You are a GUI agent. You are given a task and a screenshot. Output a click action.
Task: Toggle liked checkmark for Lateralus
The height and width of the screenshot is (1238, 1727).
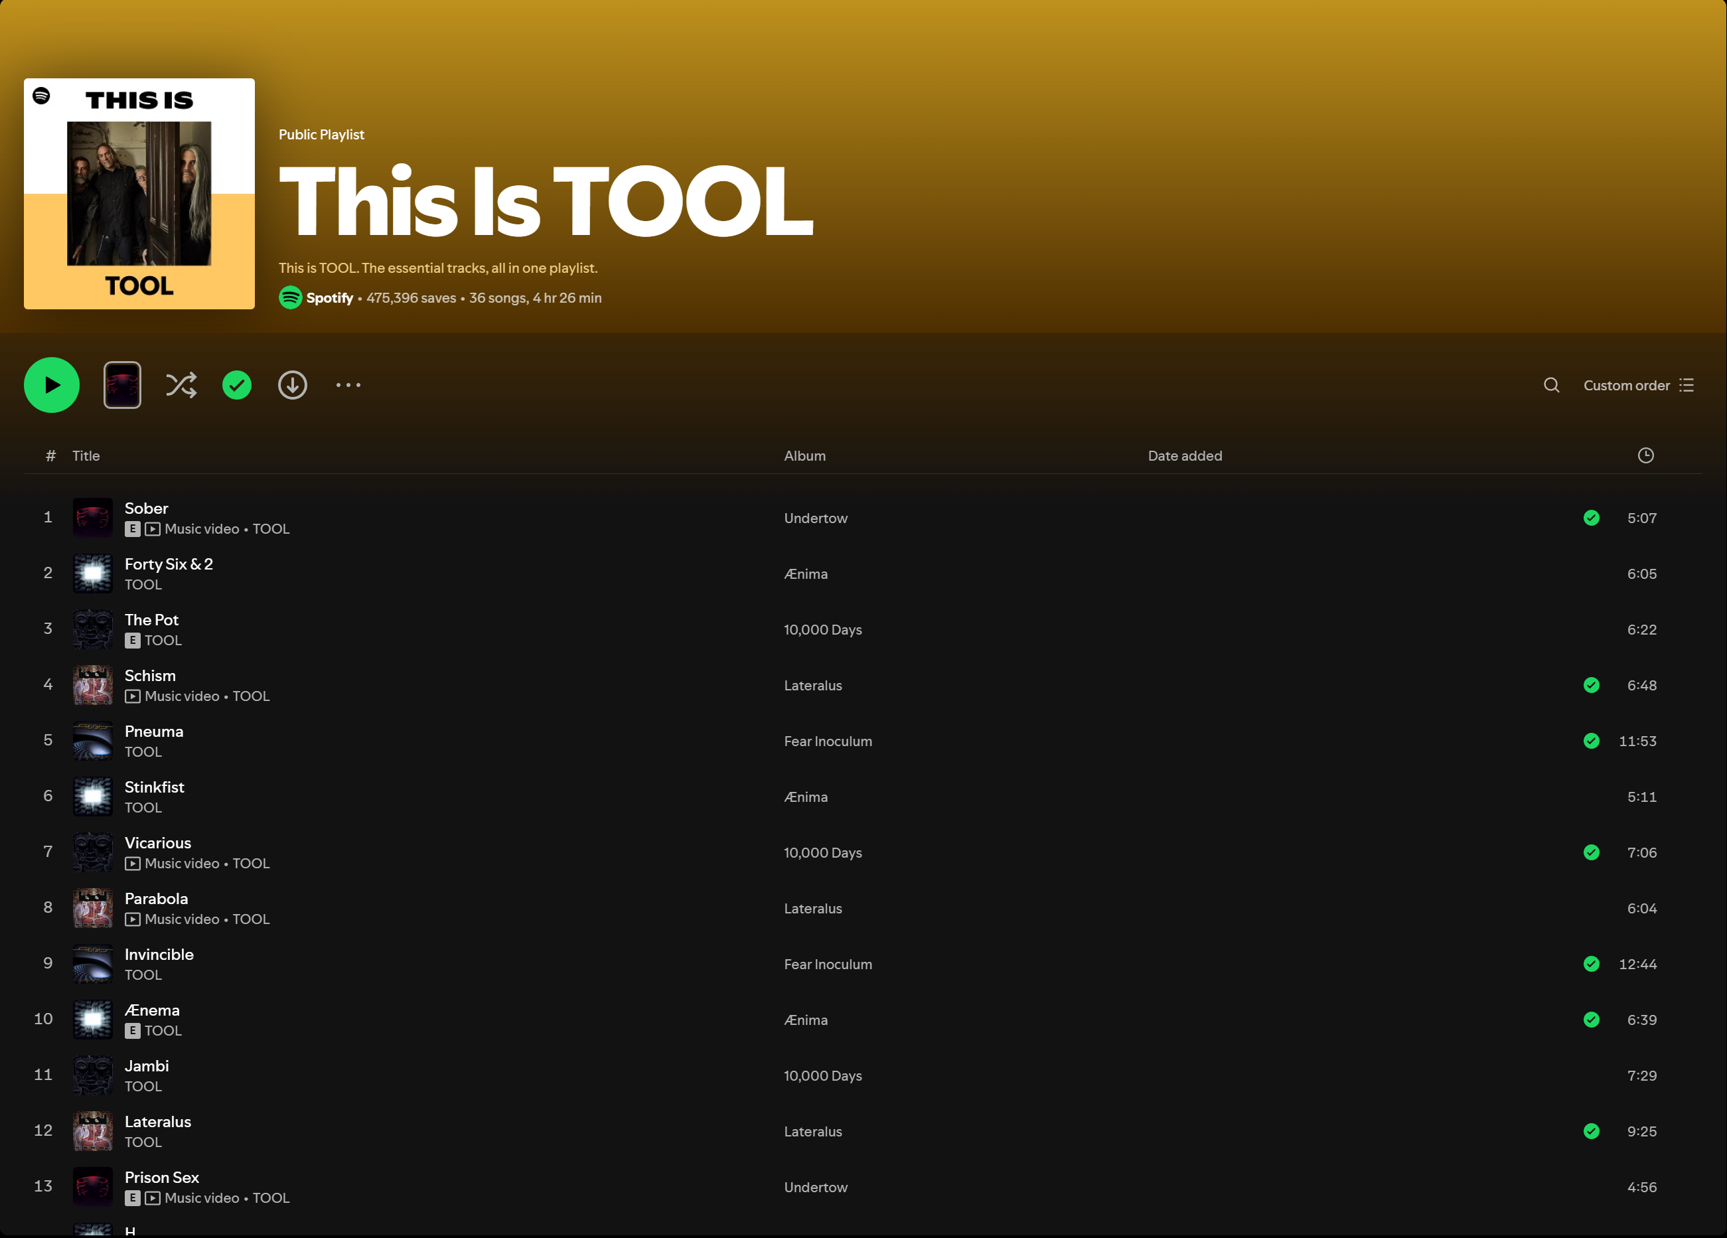pyautogui.click(x=1592, y=1131)
